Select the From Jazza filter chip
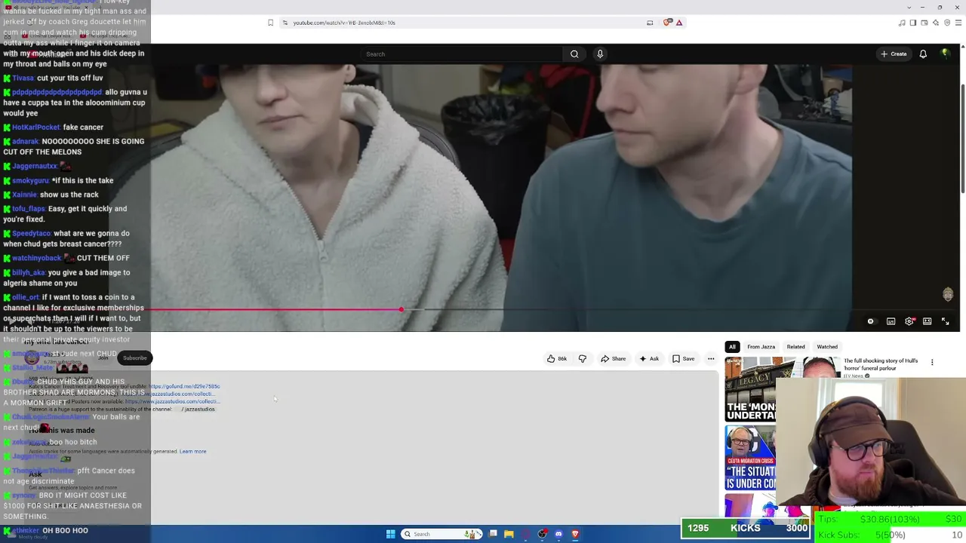This screenshot has width=966, height=543. point(761,347)
